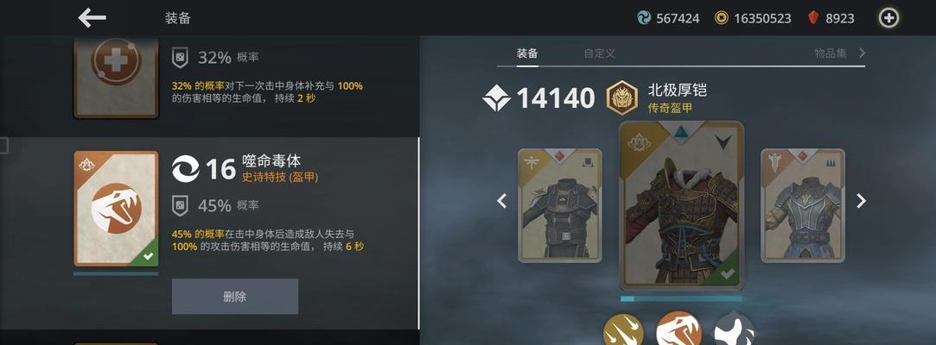
Task: Toggle the green checkmark on 噬命毒体 card
Action: point(148,256)
